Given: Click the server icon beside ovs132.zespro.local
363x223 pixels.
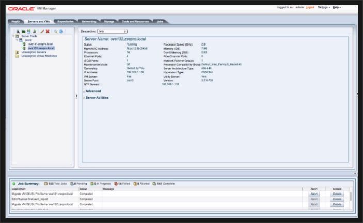Looking at the screenshot, I should point(24,48).
